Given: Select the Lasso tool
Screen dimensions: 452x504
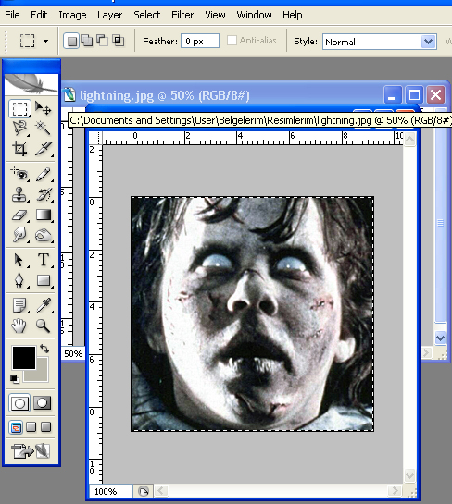Looking at the screenshot, I should click(x=19, y=128).
